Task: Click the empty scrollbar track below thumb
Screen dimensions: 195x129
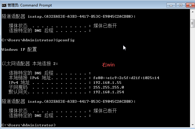Action: click(x=193, y=75)
